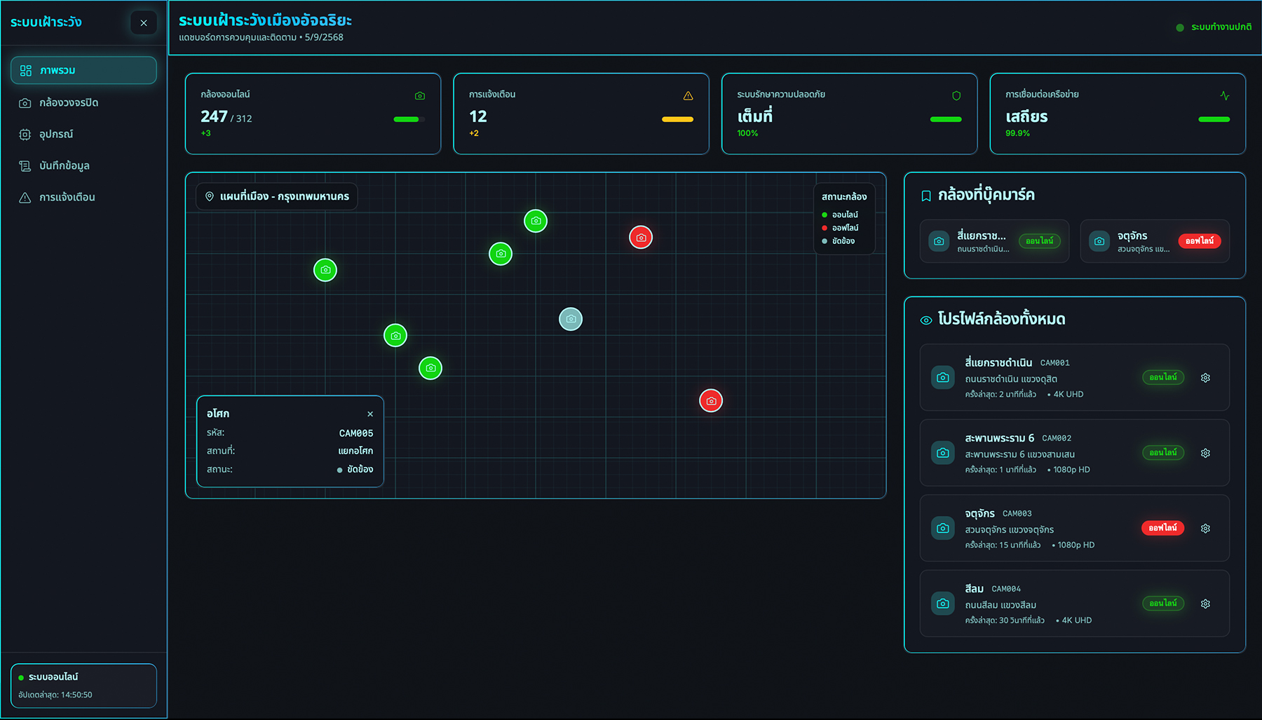
Task: Open bookmarked จตุจักร offline camera card
Action: pos(1154,241)
